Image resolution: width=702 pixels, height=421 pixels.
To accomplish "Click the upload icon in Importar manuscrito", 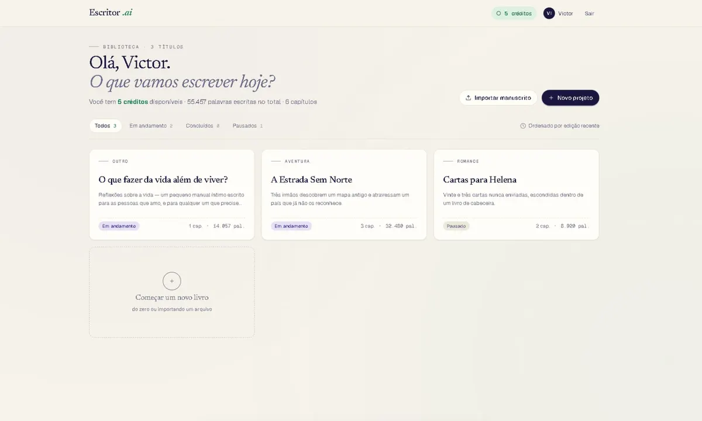I will pyautogui.click(x=468, y=98).
